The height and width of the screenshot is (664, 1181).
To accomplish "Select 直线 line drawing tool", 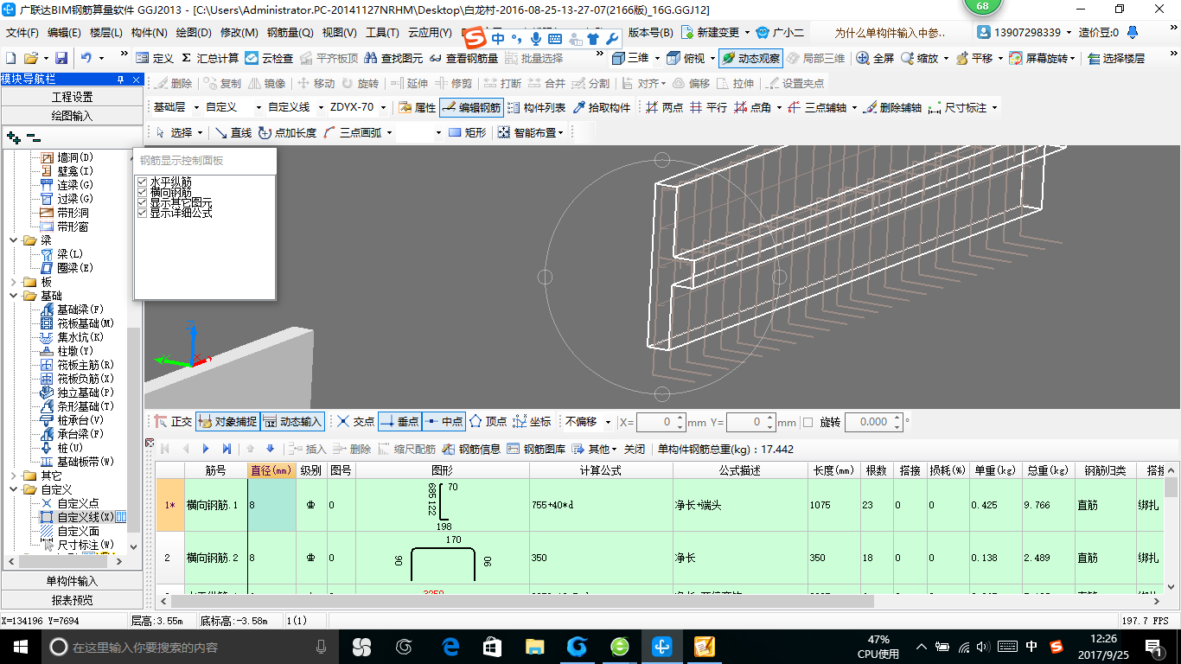I will coord(233,132).
